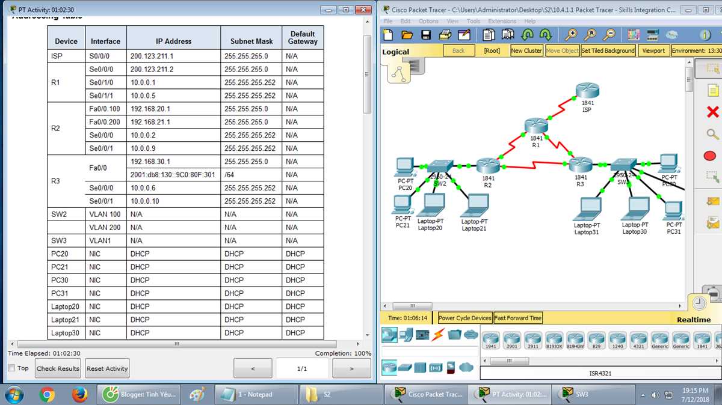Click the Check Results button
The width and height of the screenshot is (722, 405).
(x=58, y=368)
